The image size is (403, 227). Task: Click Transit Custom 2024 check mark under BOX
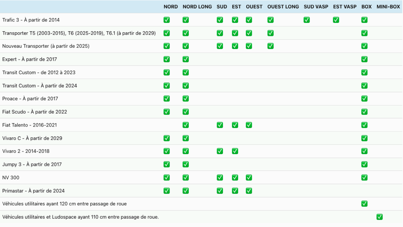tap(364, 86)
